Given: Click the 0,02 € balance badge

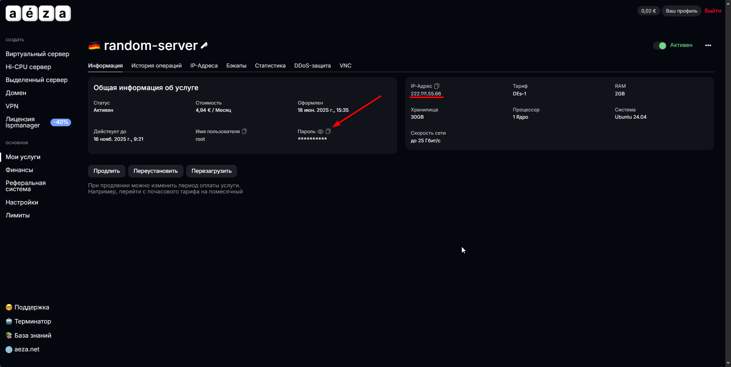Looking at the screenshot, I should [648, 11].
